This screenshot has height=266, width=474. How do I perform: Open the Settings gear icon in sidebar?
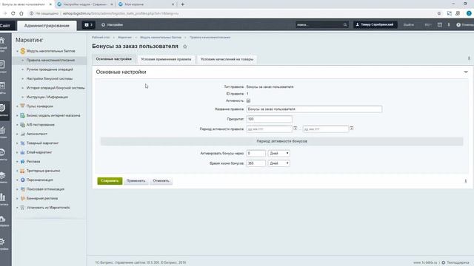click(2, 242)
